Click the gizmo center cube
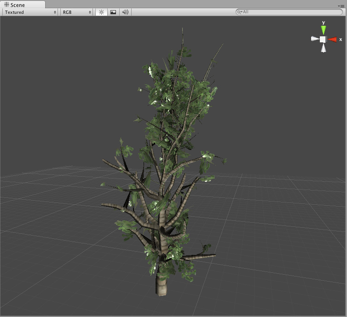347x317 pixels. 323,40
